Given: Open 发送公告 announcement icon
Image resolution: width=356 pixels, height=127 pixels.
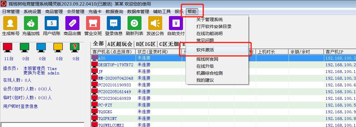Looking at the screenshot, I should pyautogui.click(x=155, y=23).
